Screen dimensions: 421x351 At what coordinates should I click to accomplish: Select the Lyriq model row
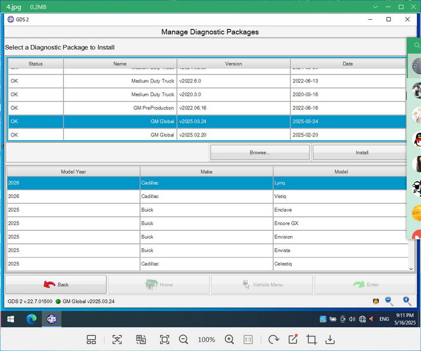pyautogui.click(x=208, y=183)
